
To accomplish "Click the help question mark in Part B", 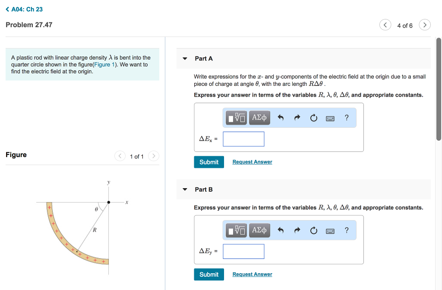I will pos(346,230).
